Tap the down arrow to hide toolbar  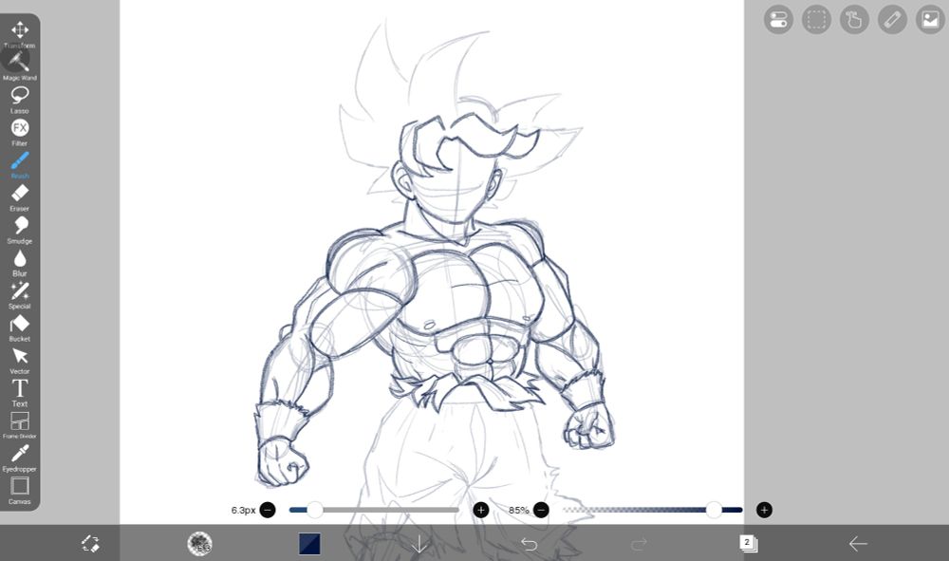click(x=419, y=544)
